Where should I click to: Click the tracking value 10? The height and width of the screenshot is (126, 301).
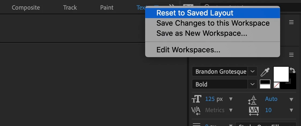(x=268, y=110)
